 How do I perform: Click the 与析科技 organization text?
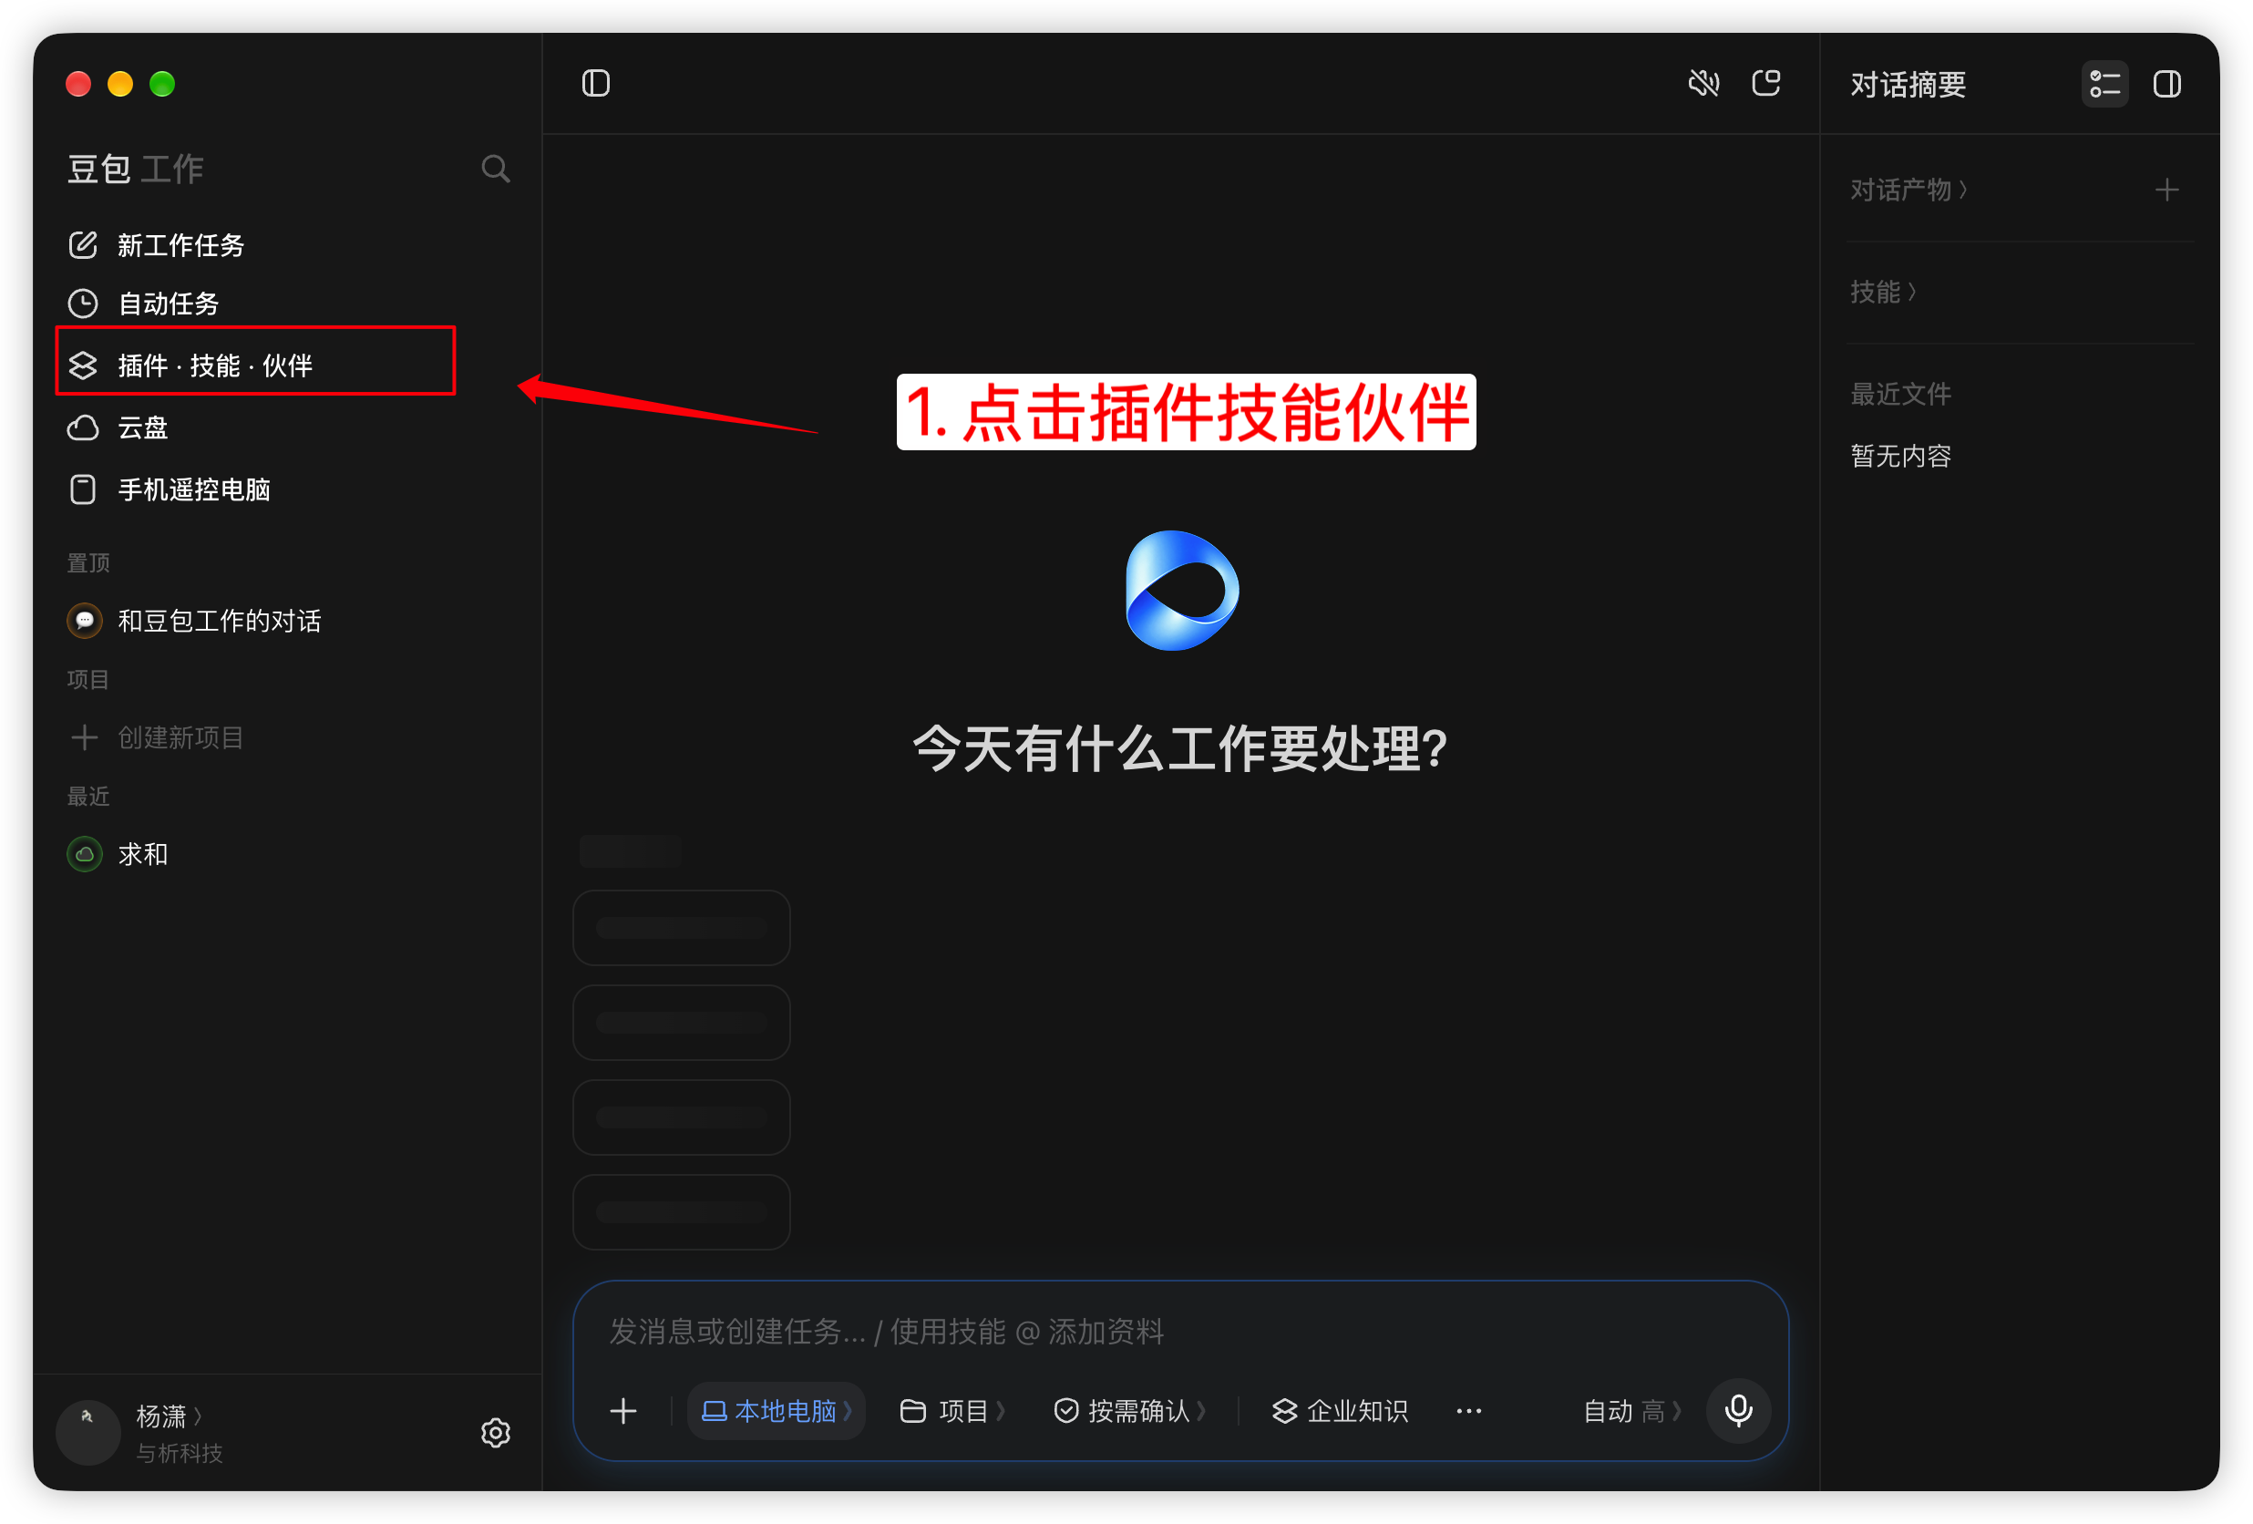[180, 1452]
